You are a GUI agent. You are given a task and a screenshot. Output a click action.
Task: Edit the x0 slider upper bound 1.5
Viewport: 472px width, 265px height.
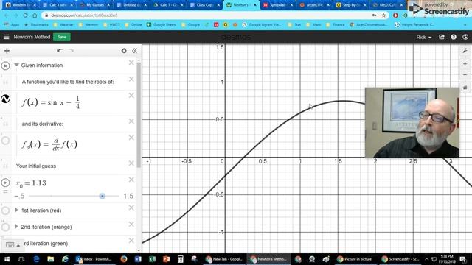tap(128, 197)
